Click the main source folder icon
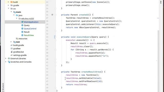 point(14,12)
